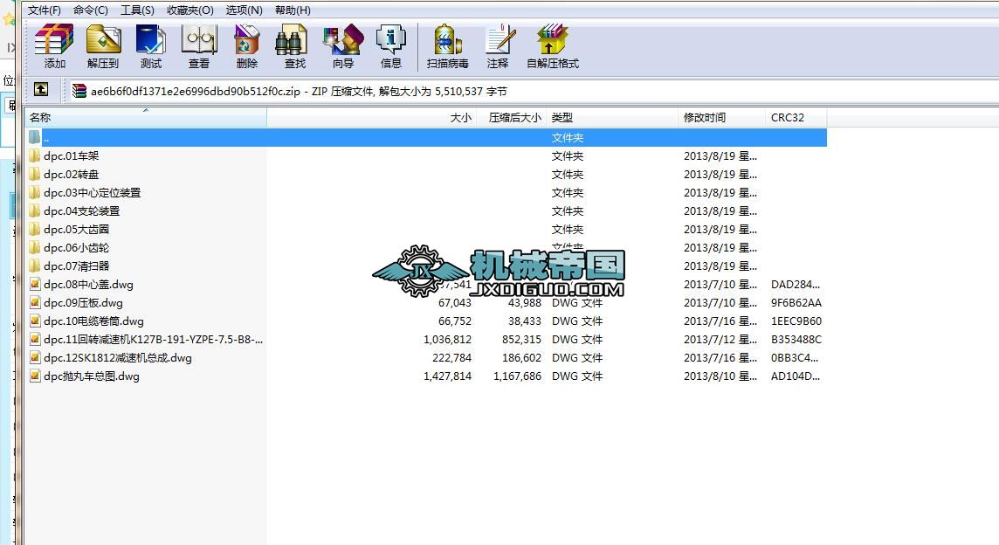Click packed size value 852,315
Image resolution: width=999 pixels, height=545 pixels.
coord(521,339)
